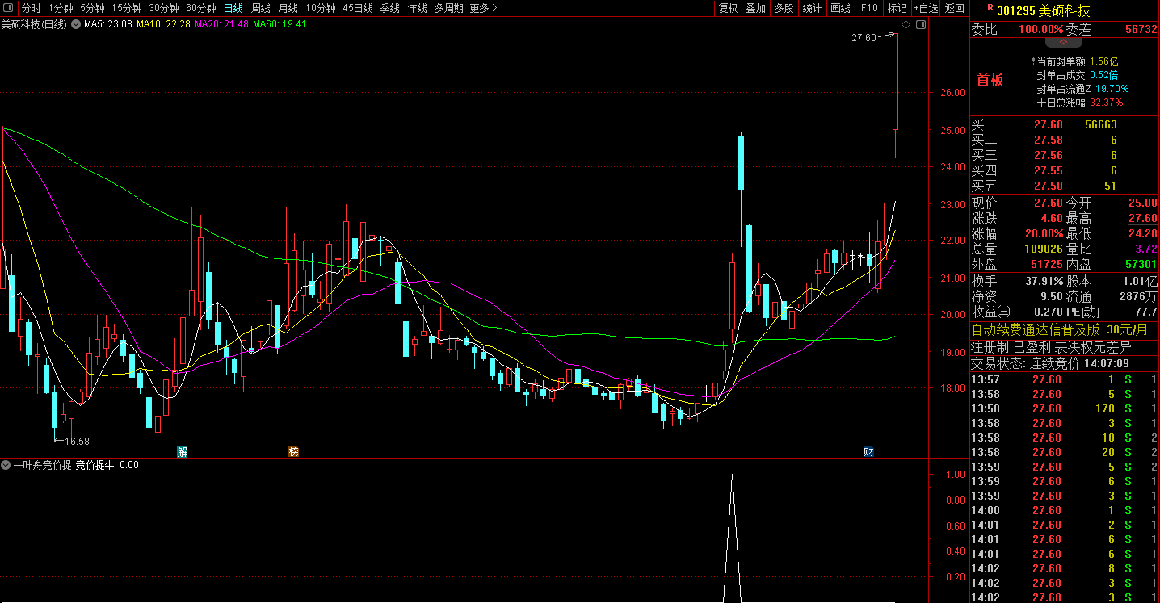Screen dimensions: 1160x603
Task: Toggle the right info panel icon
Action: point(921,25)
